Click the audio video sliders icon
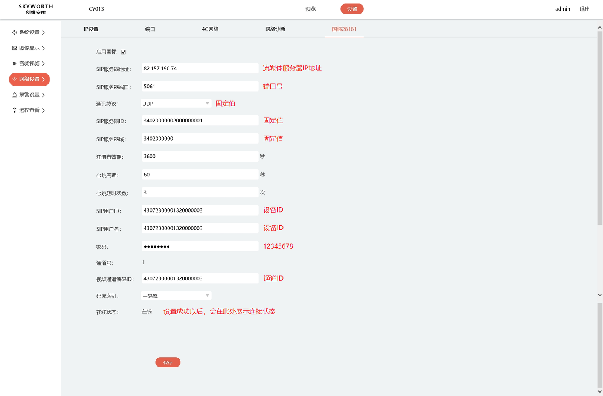The image size is (603, 396). 14,64
